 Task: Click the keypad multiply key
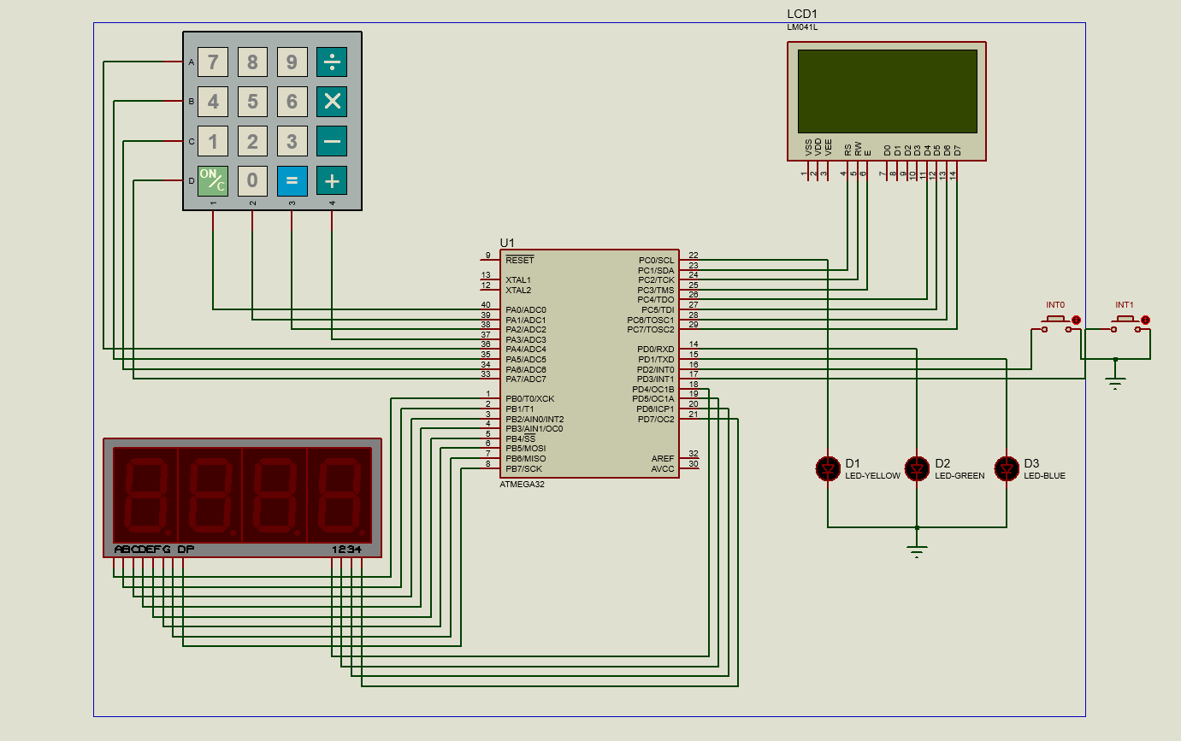pyautogui.click(x=332, y=102)
